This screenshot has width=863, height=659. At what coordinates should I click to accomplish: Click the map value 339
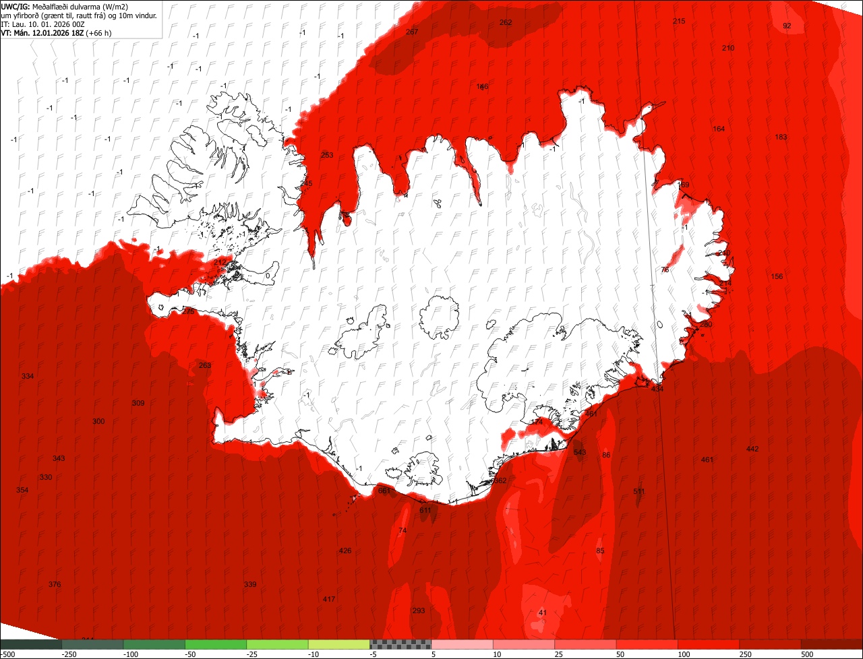point(250,584)
